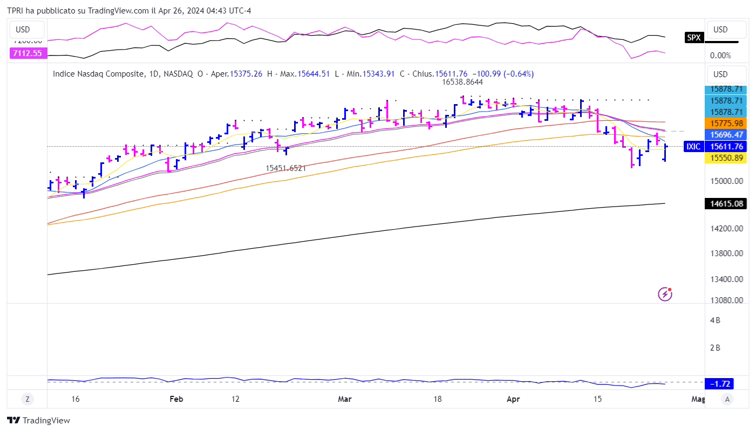Click the 15696.47 light blue price label

point(726,134)
